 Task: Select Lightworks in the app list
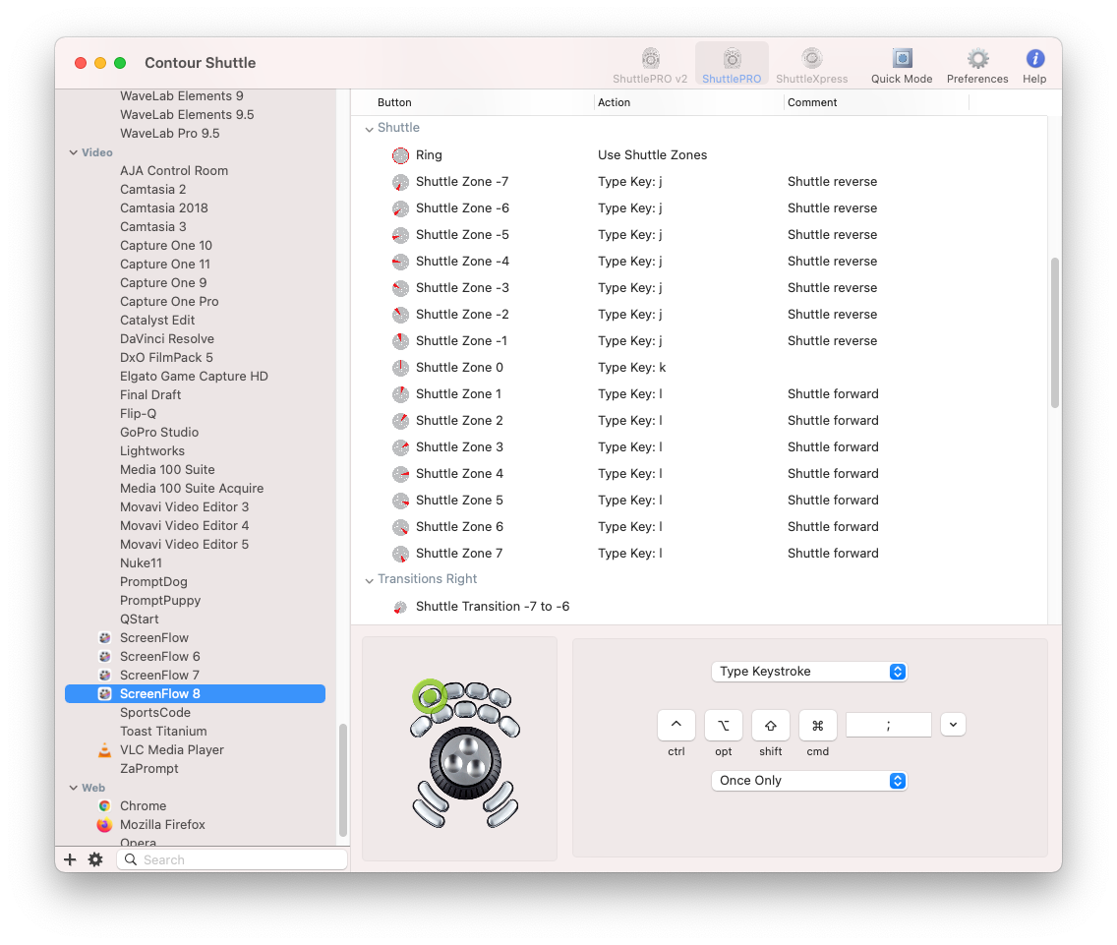click(151, 451)
